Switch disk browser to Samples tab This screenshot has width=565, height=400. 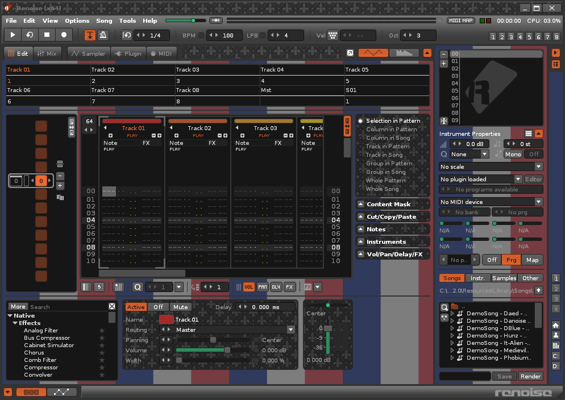coord(504,278)
